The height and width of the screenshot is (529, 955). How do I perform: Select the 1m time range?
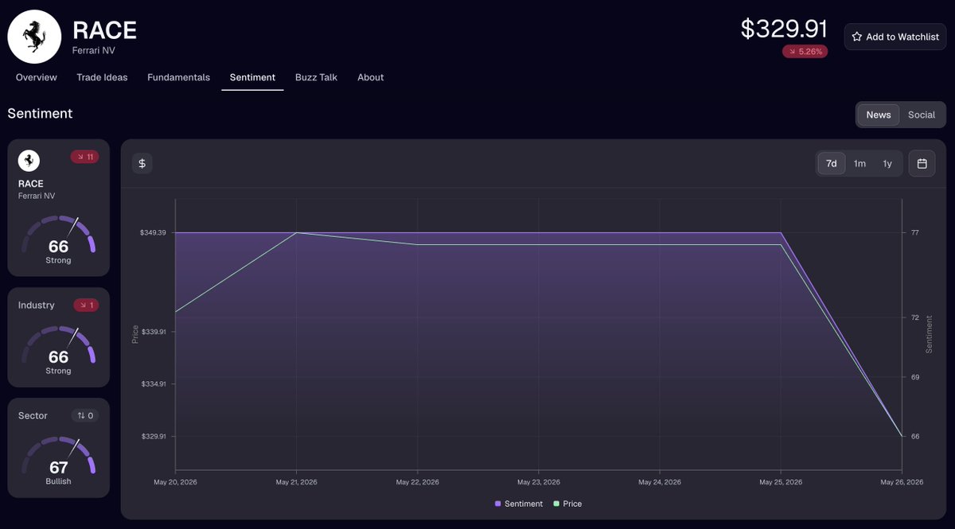pyautogui.click(x=859, y=163)
